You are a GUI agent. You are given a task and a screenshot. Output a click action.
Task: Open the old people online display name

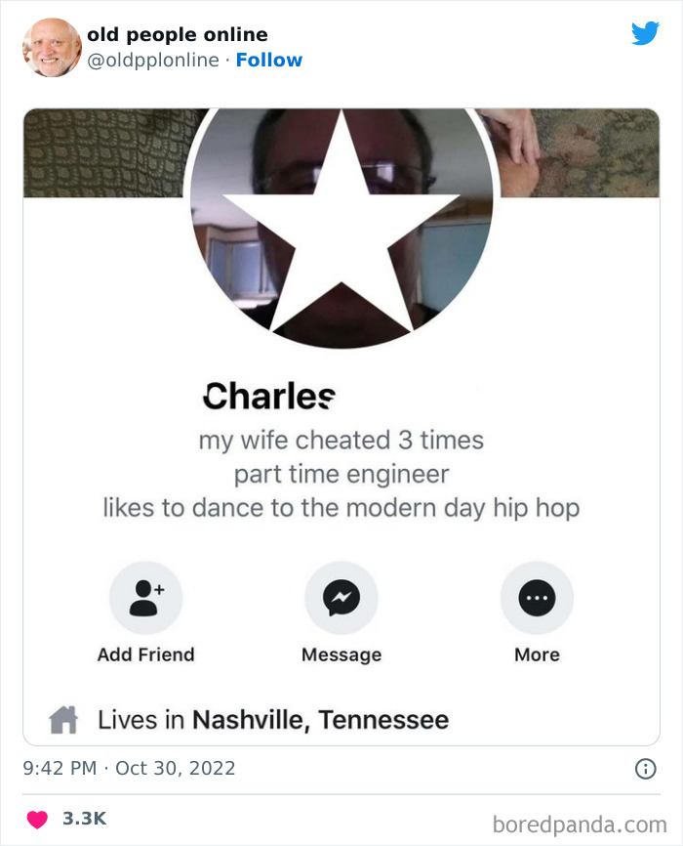tap(177, 35)
